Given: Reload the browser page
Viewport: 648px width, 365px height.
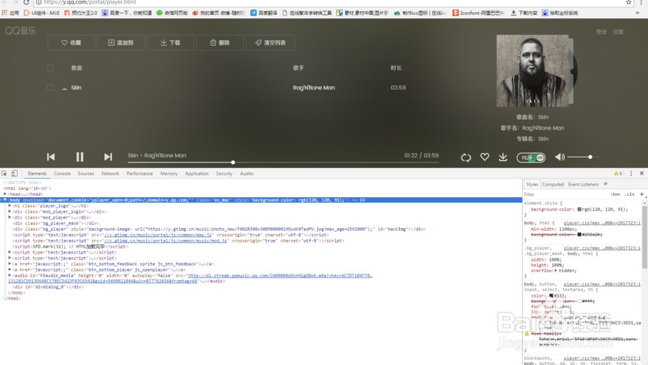Looking at the screenshot, I should 26,2.
